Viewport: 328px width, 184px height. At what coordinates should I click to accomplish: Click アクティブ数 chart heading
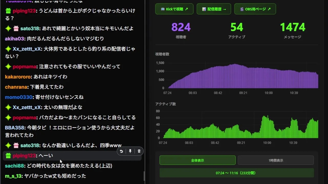click(x=166, y=104)
